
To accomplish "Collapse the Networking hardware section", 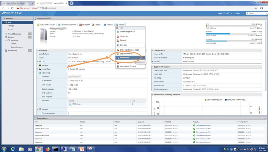I will tap(38, 73).
